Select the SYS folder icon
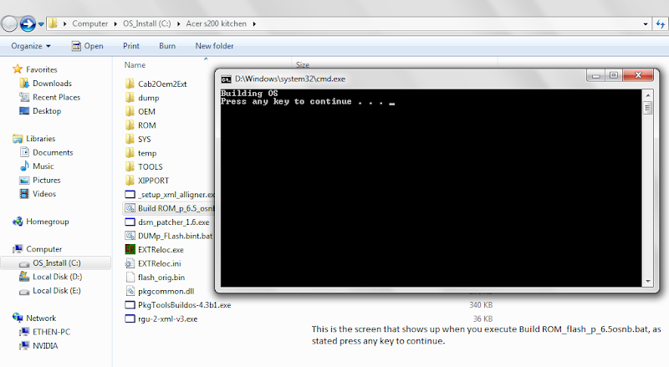The image size is (669, 367). (x=130, y=139)
